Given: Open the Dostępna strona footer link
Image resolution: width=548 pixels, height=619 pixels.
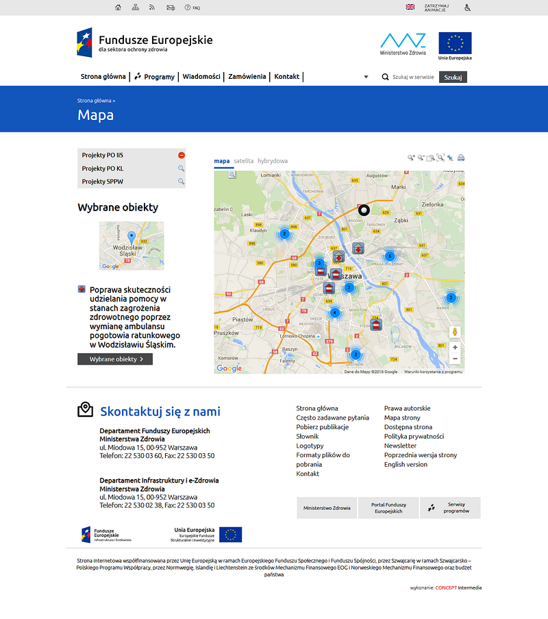Looking at the screenshot, I should click(408, 427).
